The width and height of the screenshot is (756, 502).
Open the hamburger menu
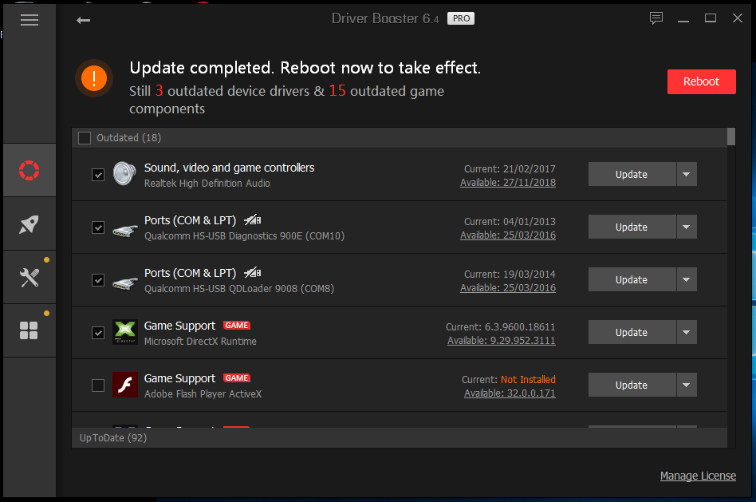[x=30, y=20]
